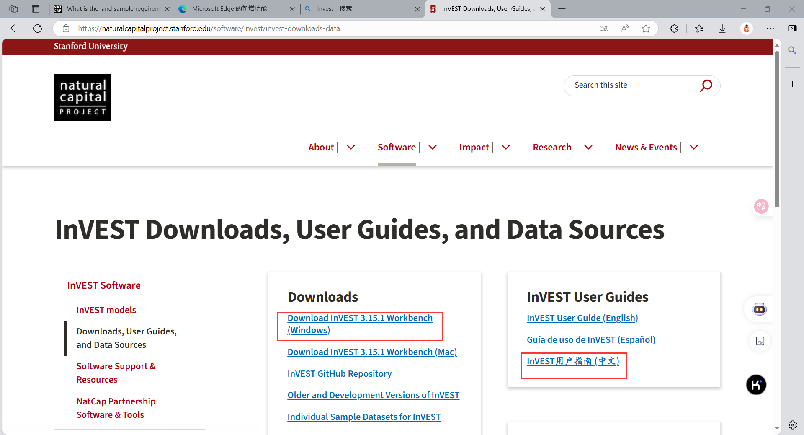Open the About navigation item
The width and height of the screenshot is (804, 435).
[x=321, y=148]
